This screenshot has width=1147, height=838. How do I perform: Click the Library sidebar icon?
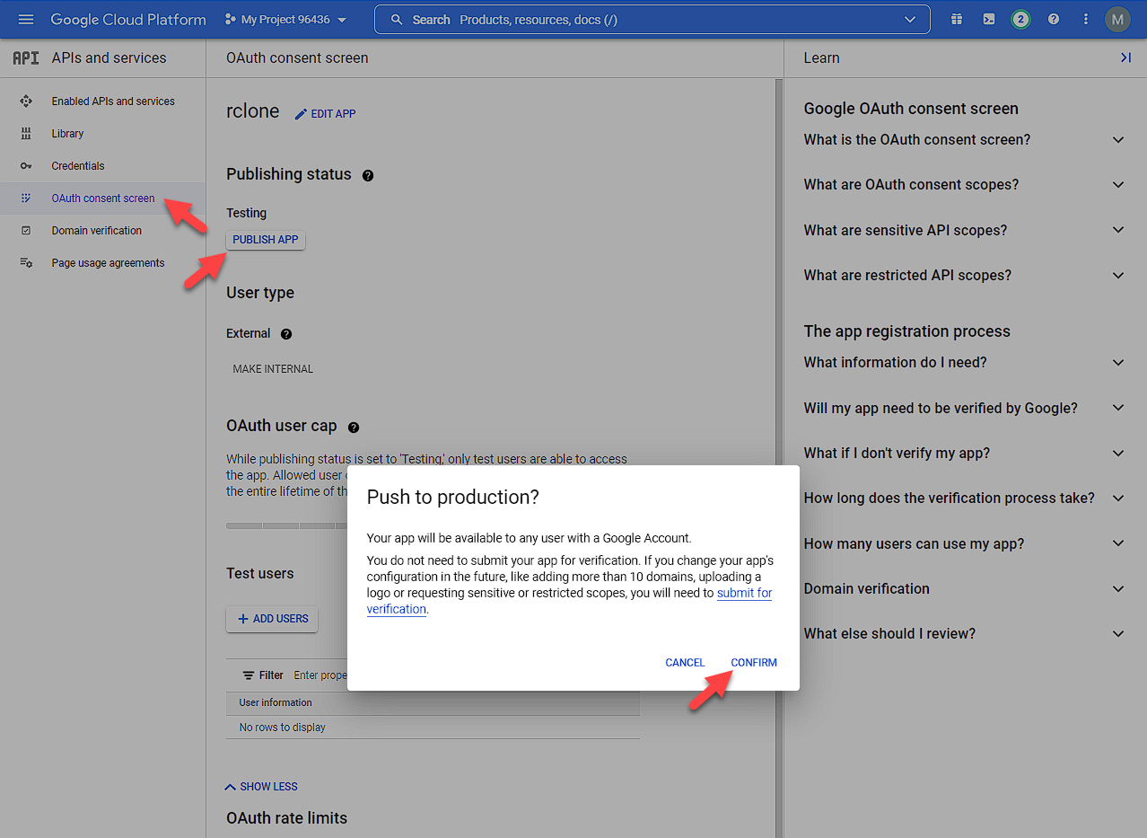pyautogui.click(x=26, y=134)
